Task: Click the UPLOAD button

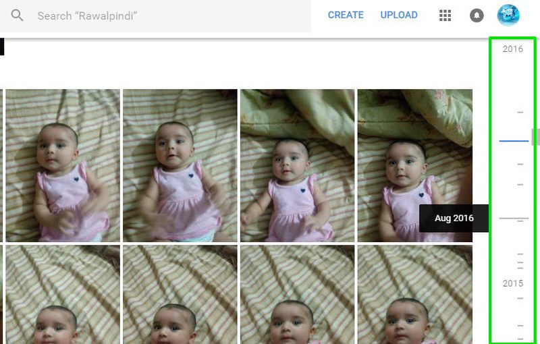Action: [x=399, y=15]
